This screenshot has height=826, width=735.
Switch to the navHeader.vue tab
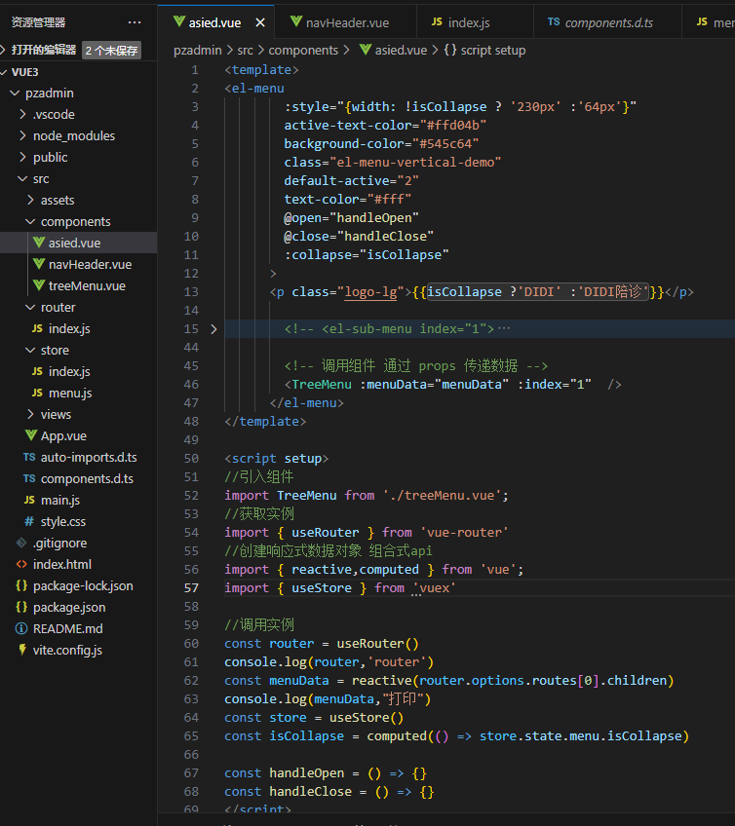(x=345, y=22)
